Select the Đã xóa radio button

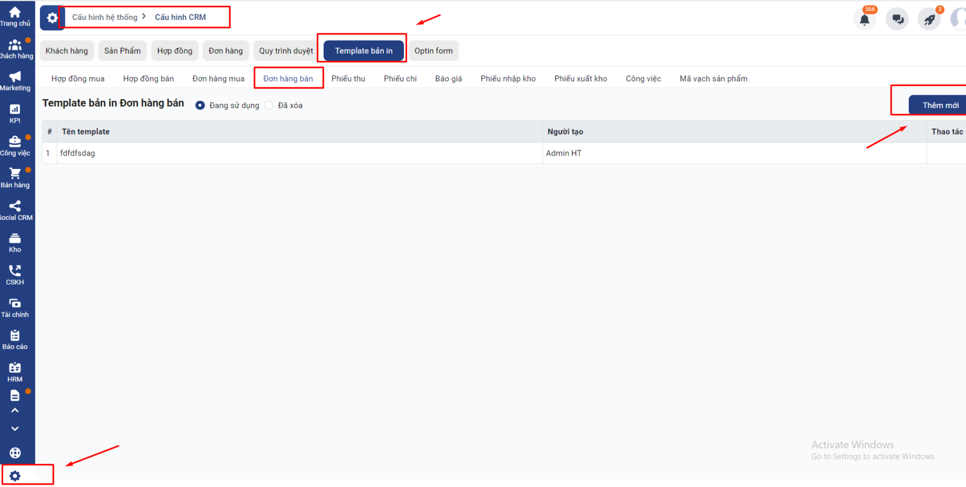pos(269,106)
